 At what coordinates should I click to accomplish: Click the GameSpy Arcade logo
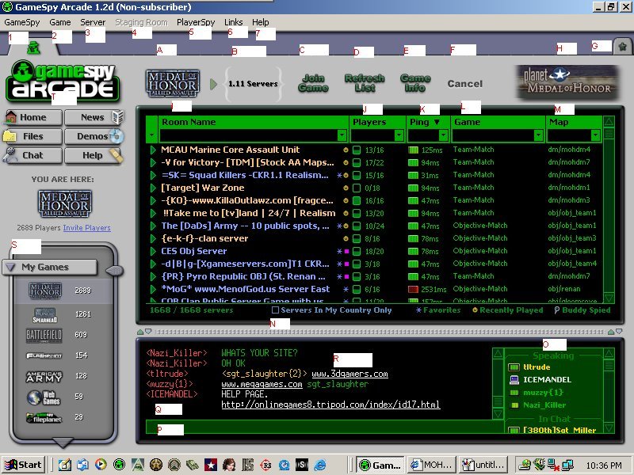click(63, 81)
